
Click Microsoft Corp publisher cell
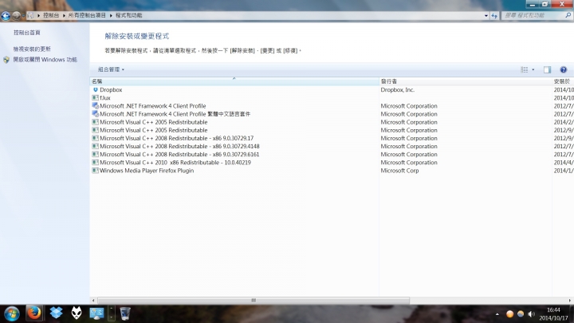pos(399,171)
